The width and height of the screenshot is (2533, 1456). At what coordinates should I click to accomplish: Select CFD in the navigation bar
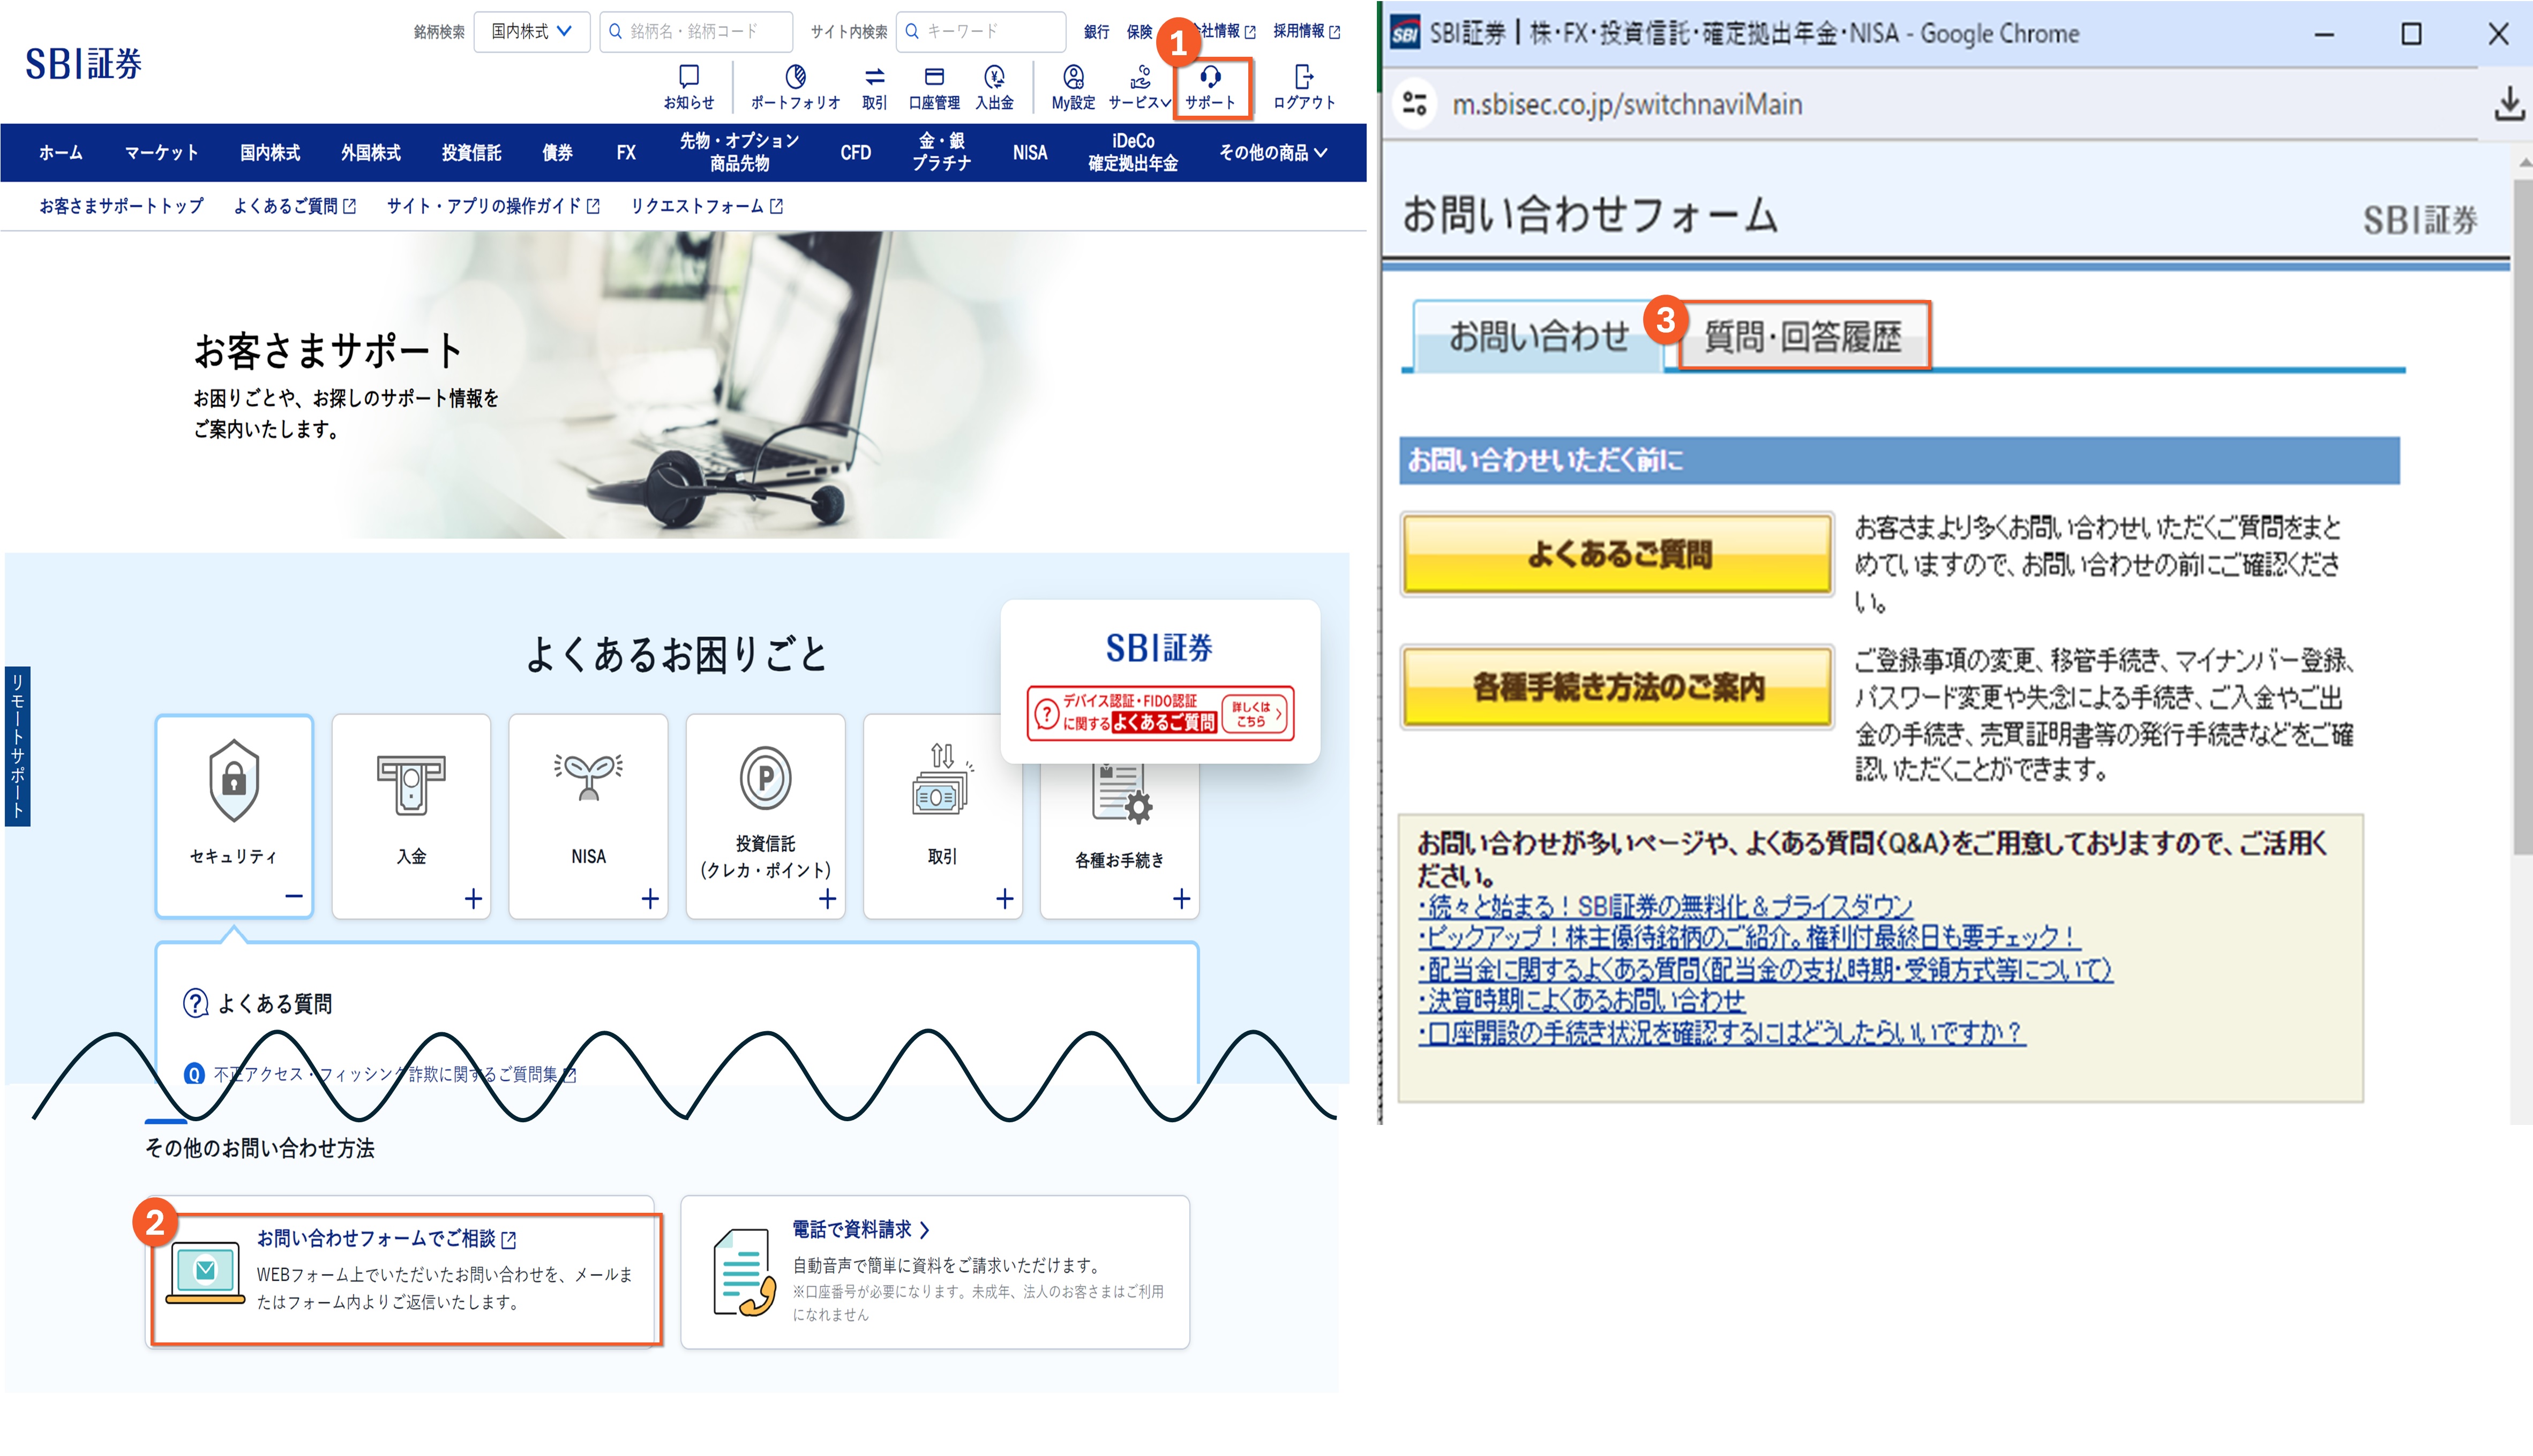click(856, 153)
